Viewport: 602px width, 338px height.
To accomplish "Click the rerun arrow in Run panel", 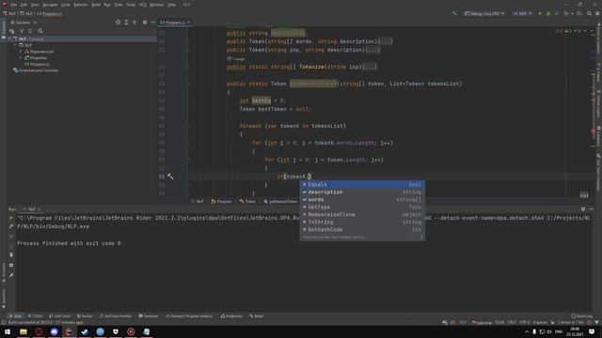I will 11,218.
